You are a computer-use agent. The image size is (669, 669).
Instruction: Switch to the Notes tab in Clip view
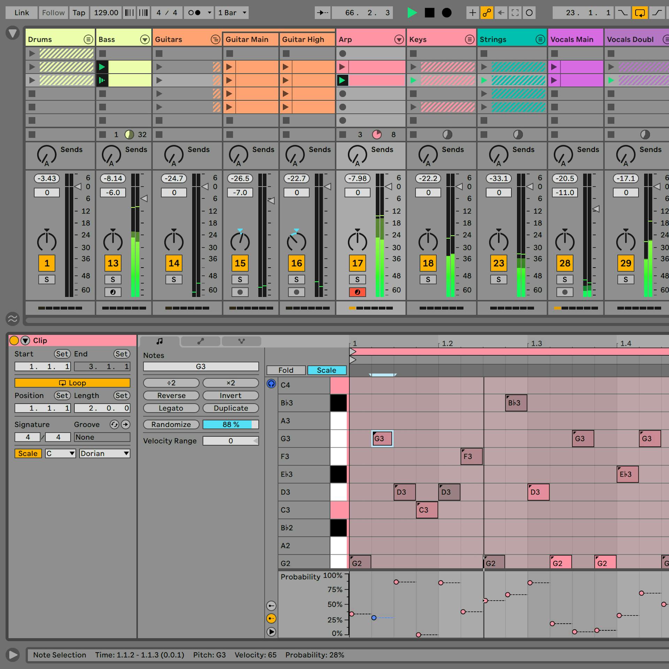(x=159, y=341)
